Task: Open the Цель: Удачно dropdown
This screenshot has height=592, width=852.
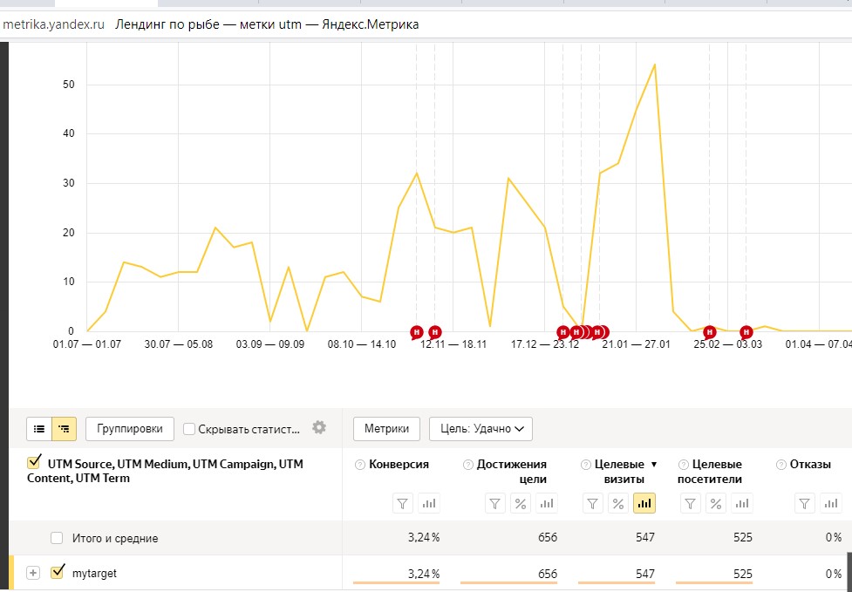Action: (x=481, y=429)
